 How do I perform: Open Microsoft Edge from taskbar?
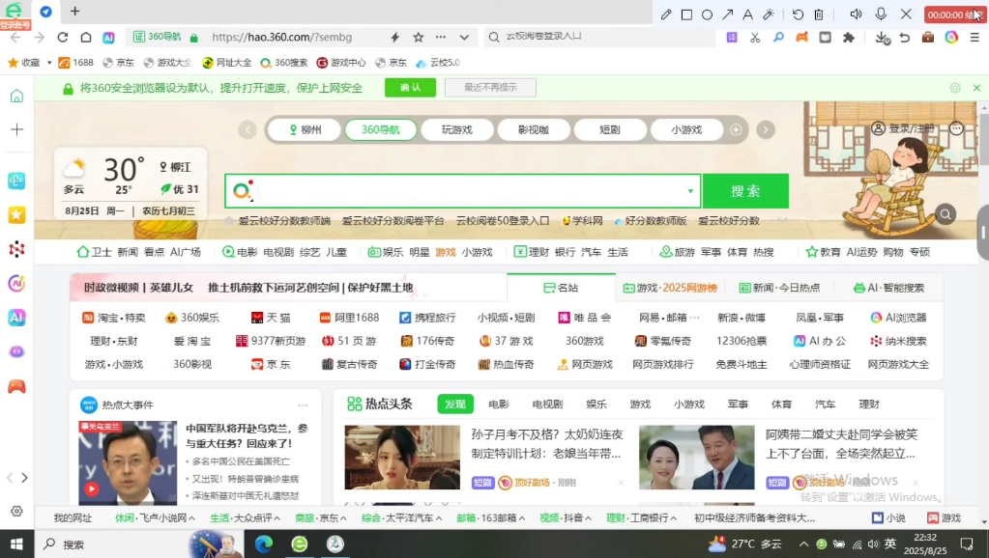pyautogui.click(x=264, y=544)
